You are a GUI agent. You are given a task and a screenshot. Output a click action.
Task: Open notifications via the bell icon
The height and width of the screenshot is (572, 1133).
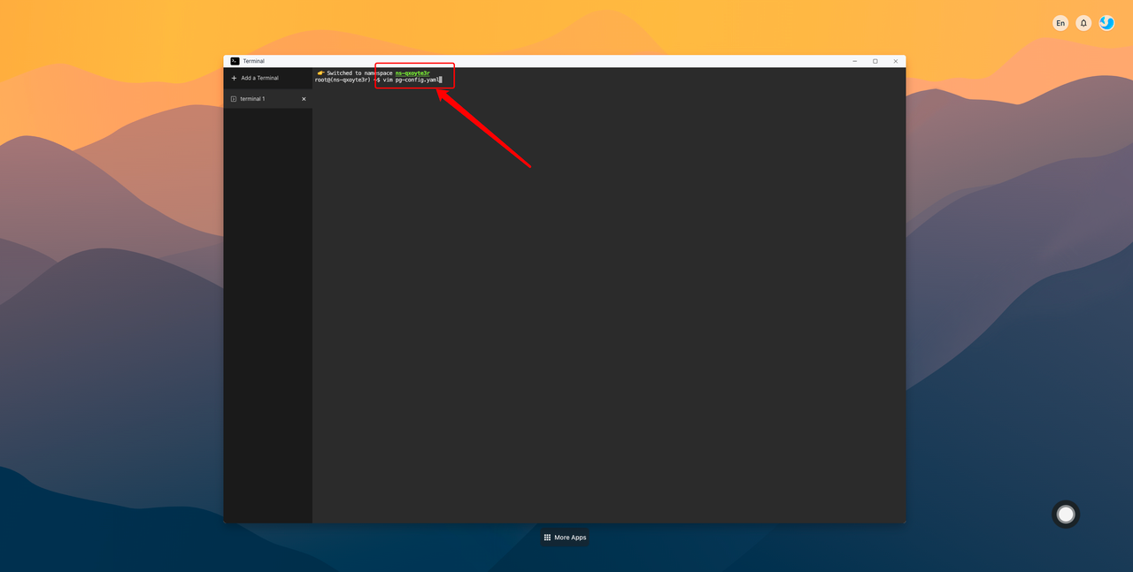click(1083, 22)
